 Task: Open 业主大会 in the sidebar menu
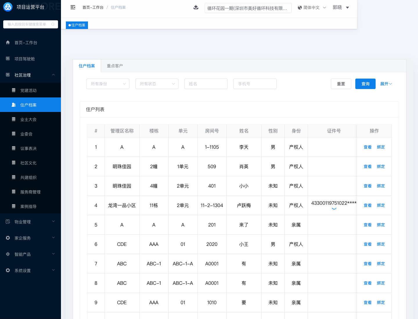click(28, 119)
